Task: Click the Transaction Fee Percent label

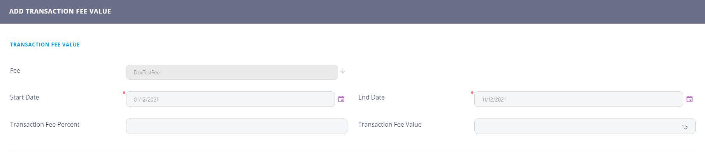Action: coord(45,125)
